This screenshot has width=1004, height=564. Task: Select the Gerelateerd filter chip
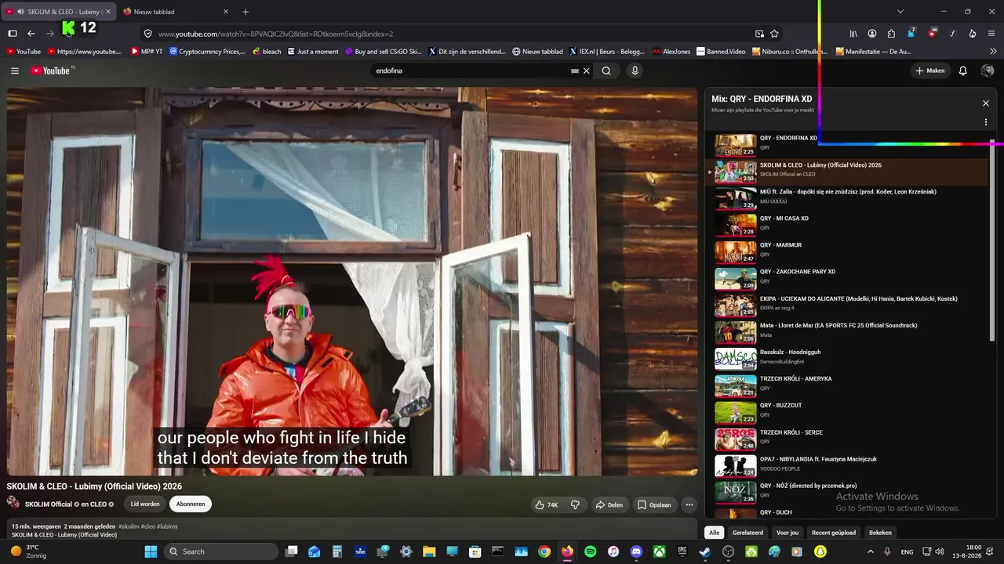point(748,533)
